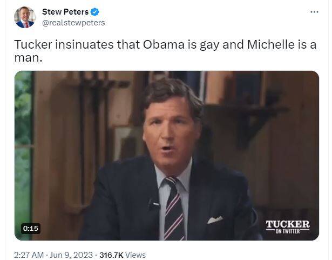The width and height of the screenshot is (332, 260).
Task: Select the tweet text about Tucker
Action: click(x=165, y=51)
